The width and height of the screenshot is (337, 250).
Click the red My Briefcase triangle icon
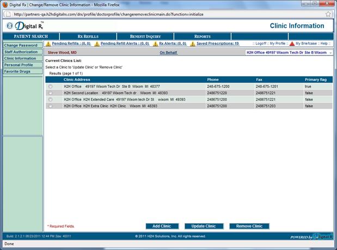point(292,43)
